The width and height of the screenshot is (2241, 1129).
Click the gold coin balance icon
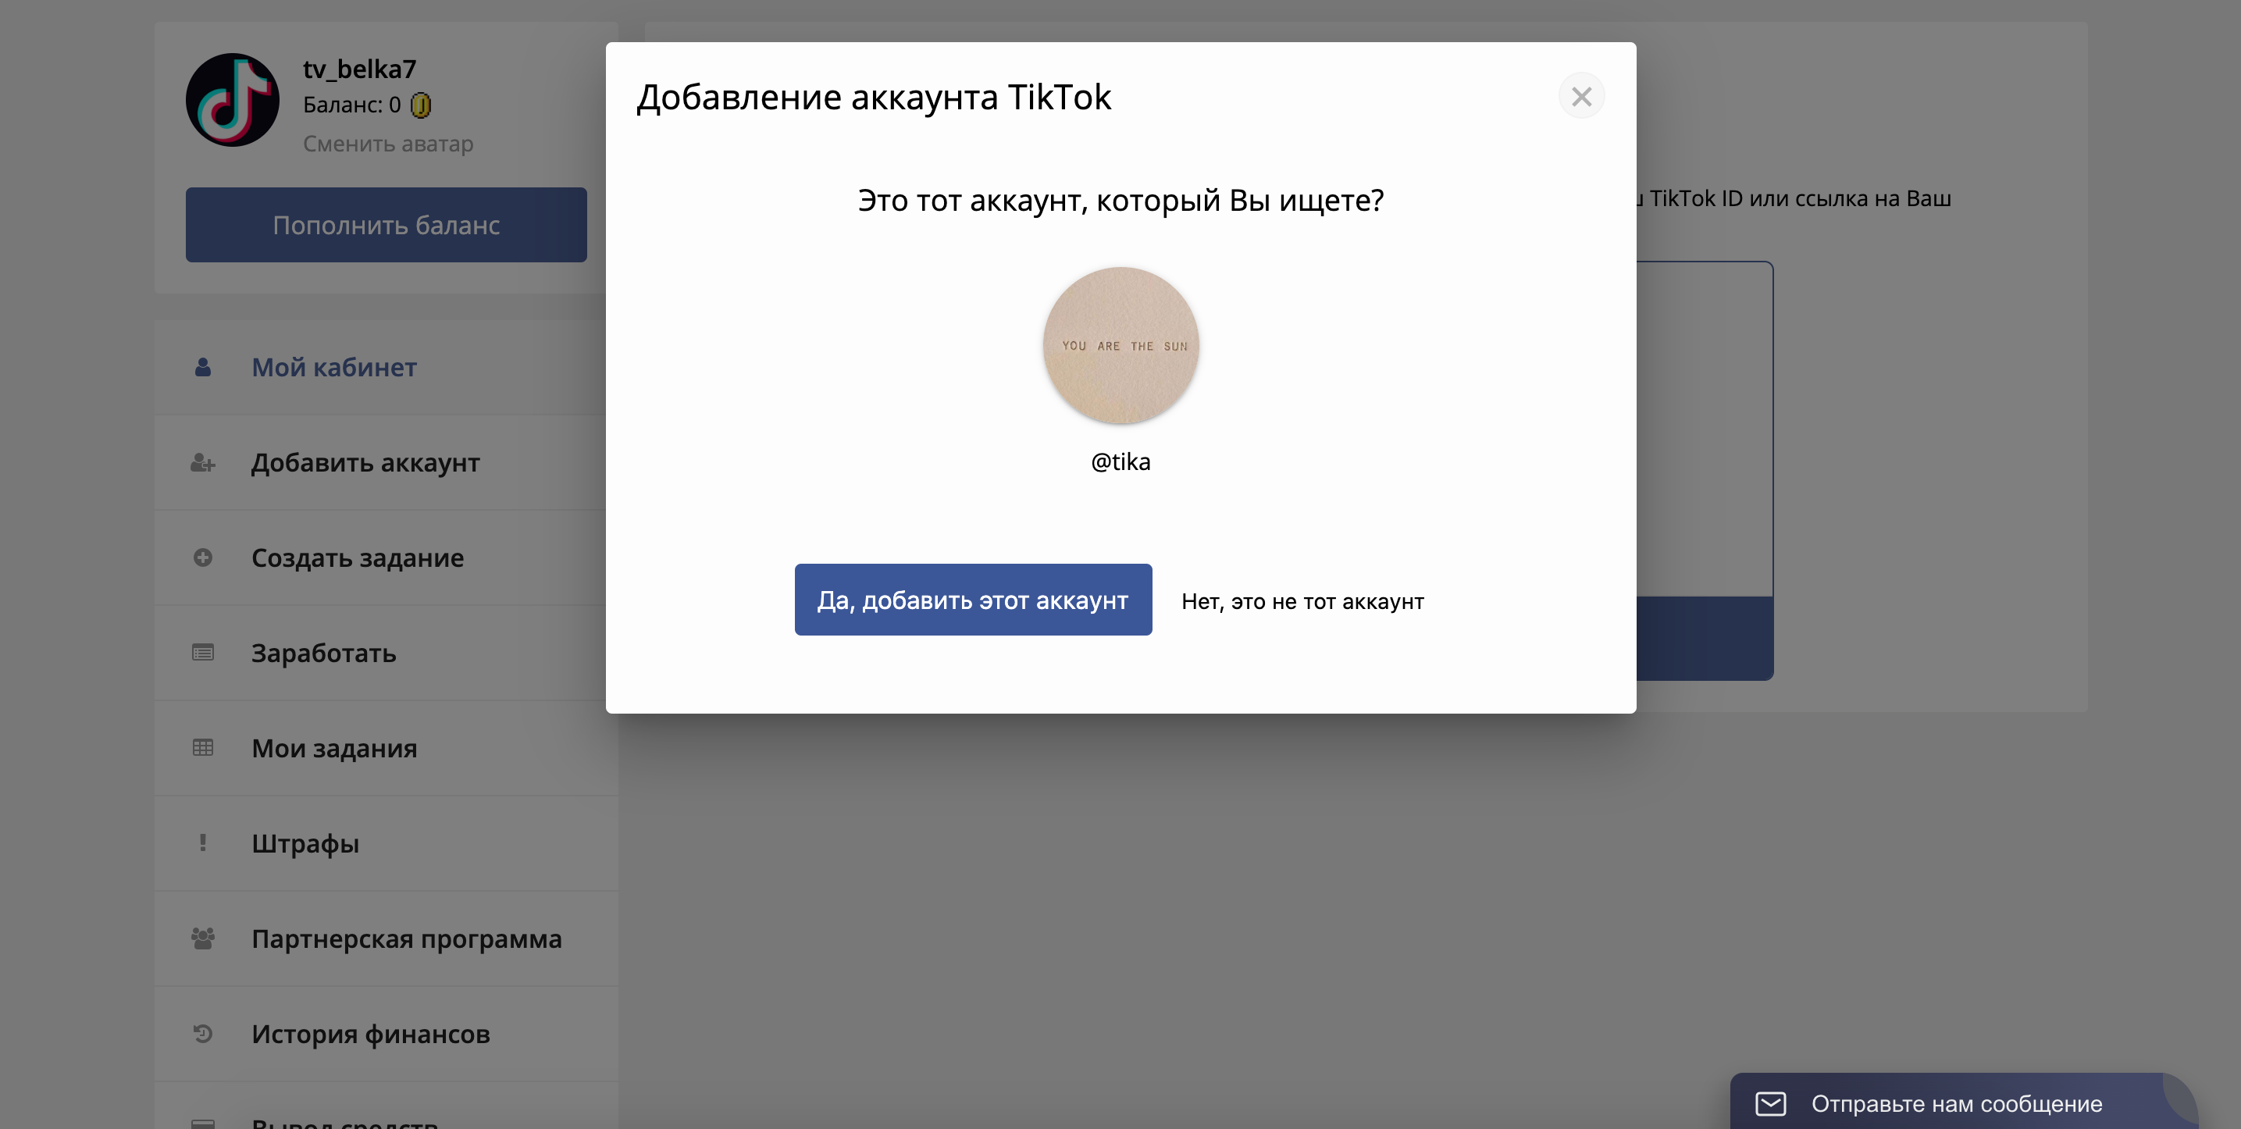pyautogui.click(x=420, y=105)
